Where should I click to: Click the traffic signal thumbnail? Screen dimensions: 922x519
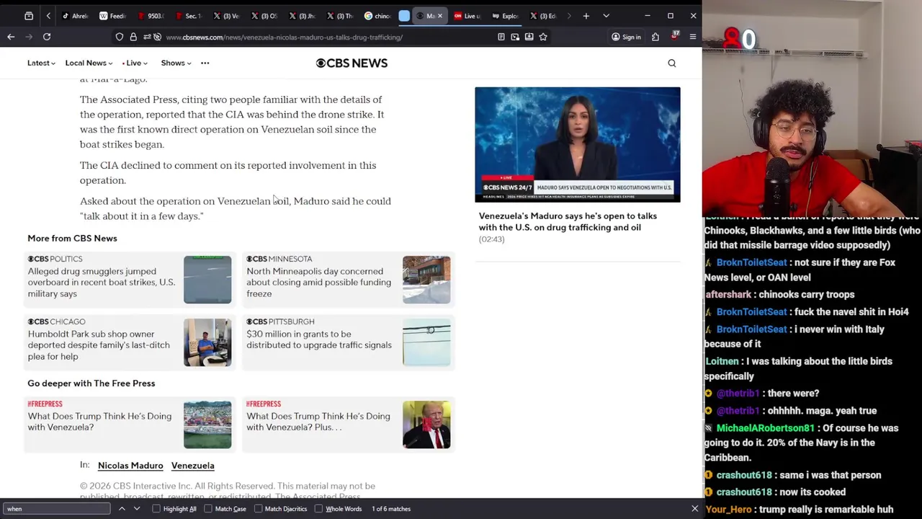(x=426, y=342)
